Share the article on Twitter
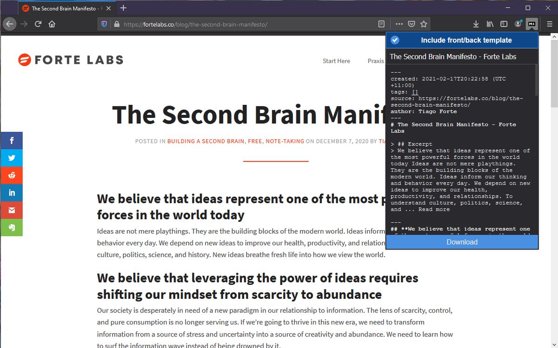558x348 pixels. click(12, 158)
